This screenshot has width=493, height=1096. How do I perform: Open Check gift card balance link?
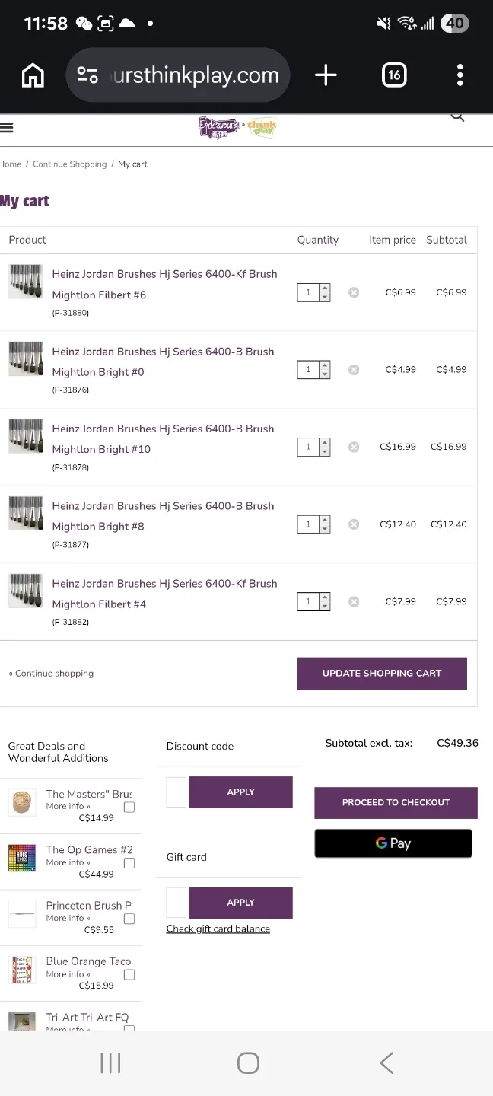pos(218,929)
